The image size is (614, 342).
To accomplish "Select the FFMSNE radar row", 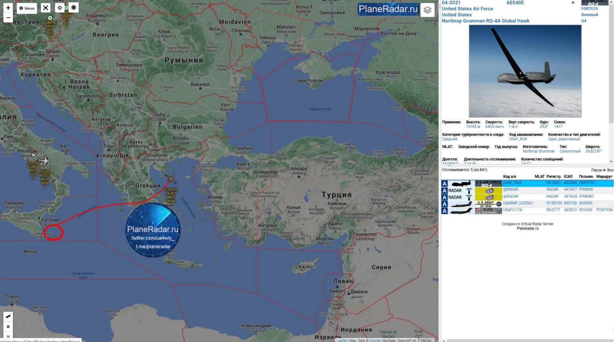I will (x=527, y=190).
